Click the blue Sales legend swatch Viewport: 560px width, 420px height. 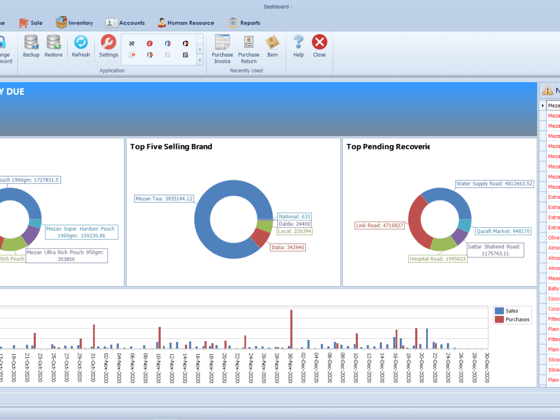click(x=500, y=310)
